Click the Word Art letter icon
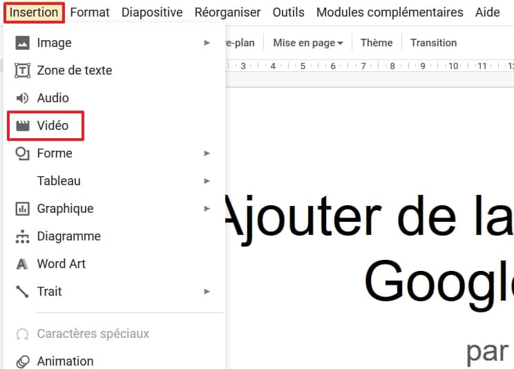514x369 pixels. (x=22, y=264)
